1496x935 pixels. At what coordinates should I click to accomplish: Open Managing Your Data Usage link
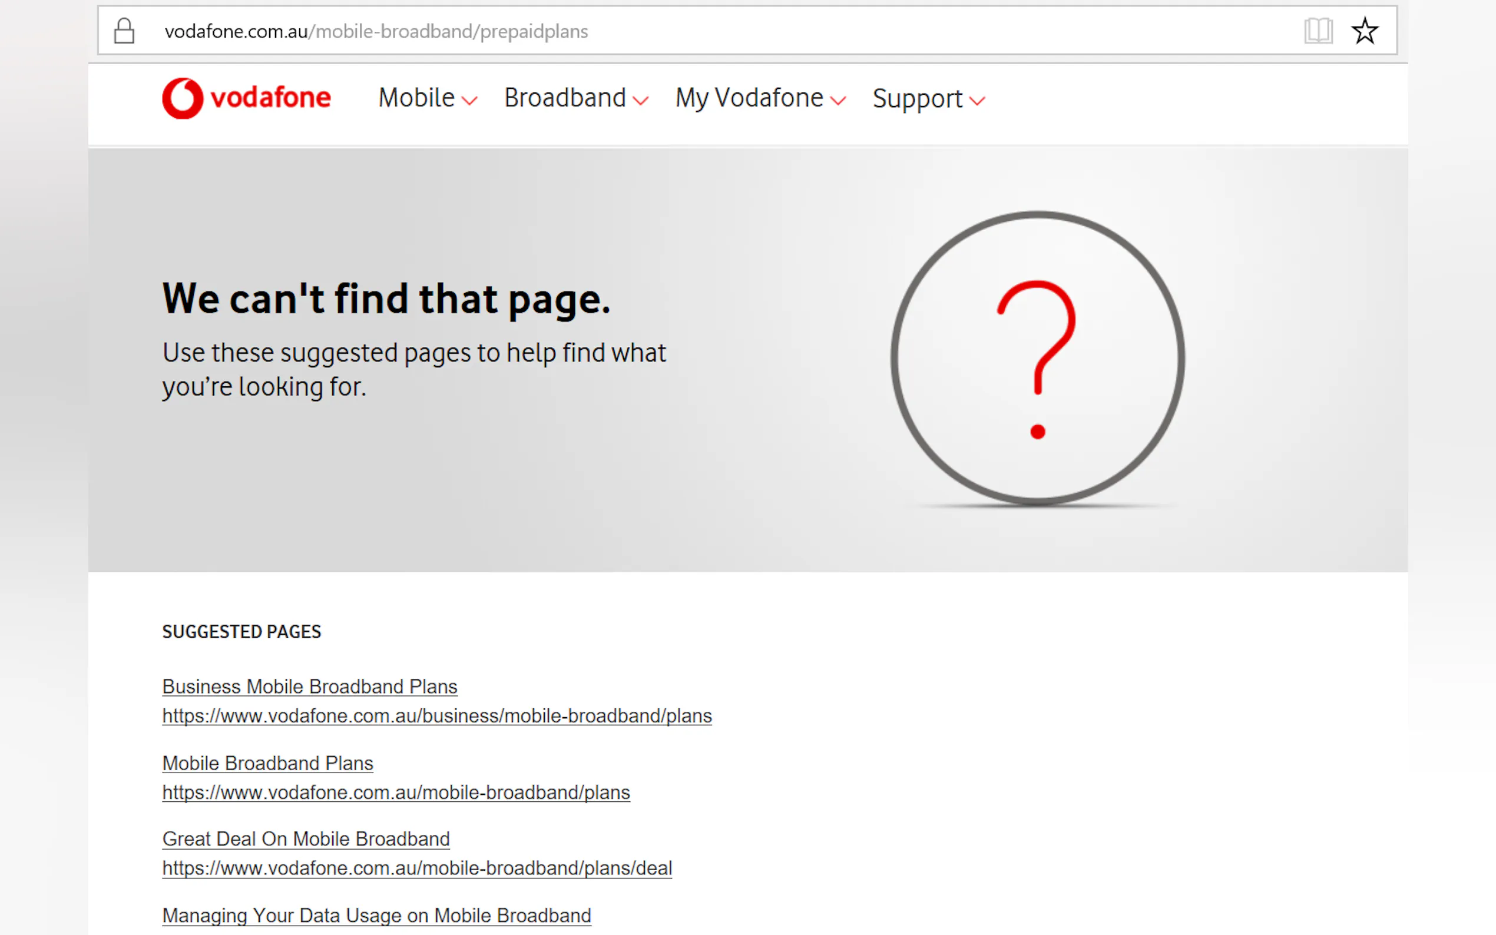coord(376,915)
